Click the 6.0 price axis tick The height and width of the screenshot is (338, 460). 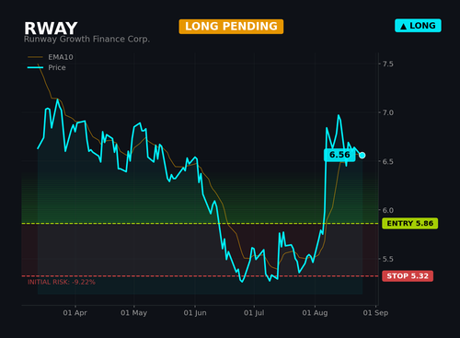pos(388,210)
